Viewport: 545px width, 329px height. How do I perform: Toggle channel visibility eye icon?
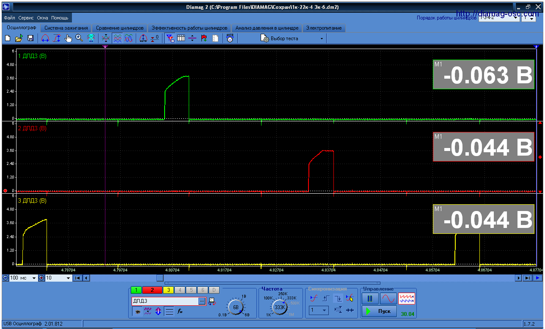point(137,312)
